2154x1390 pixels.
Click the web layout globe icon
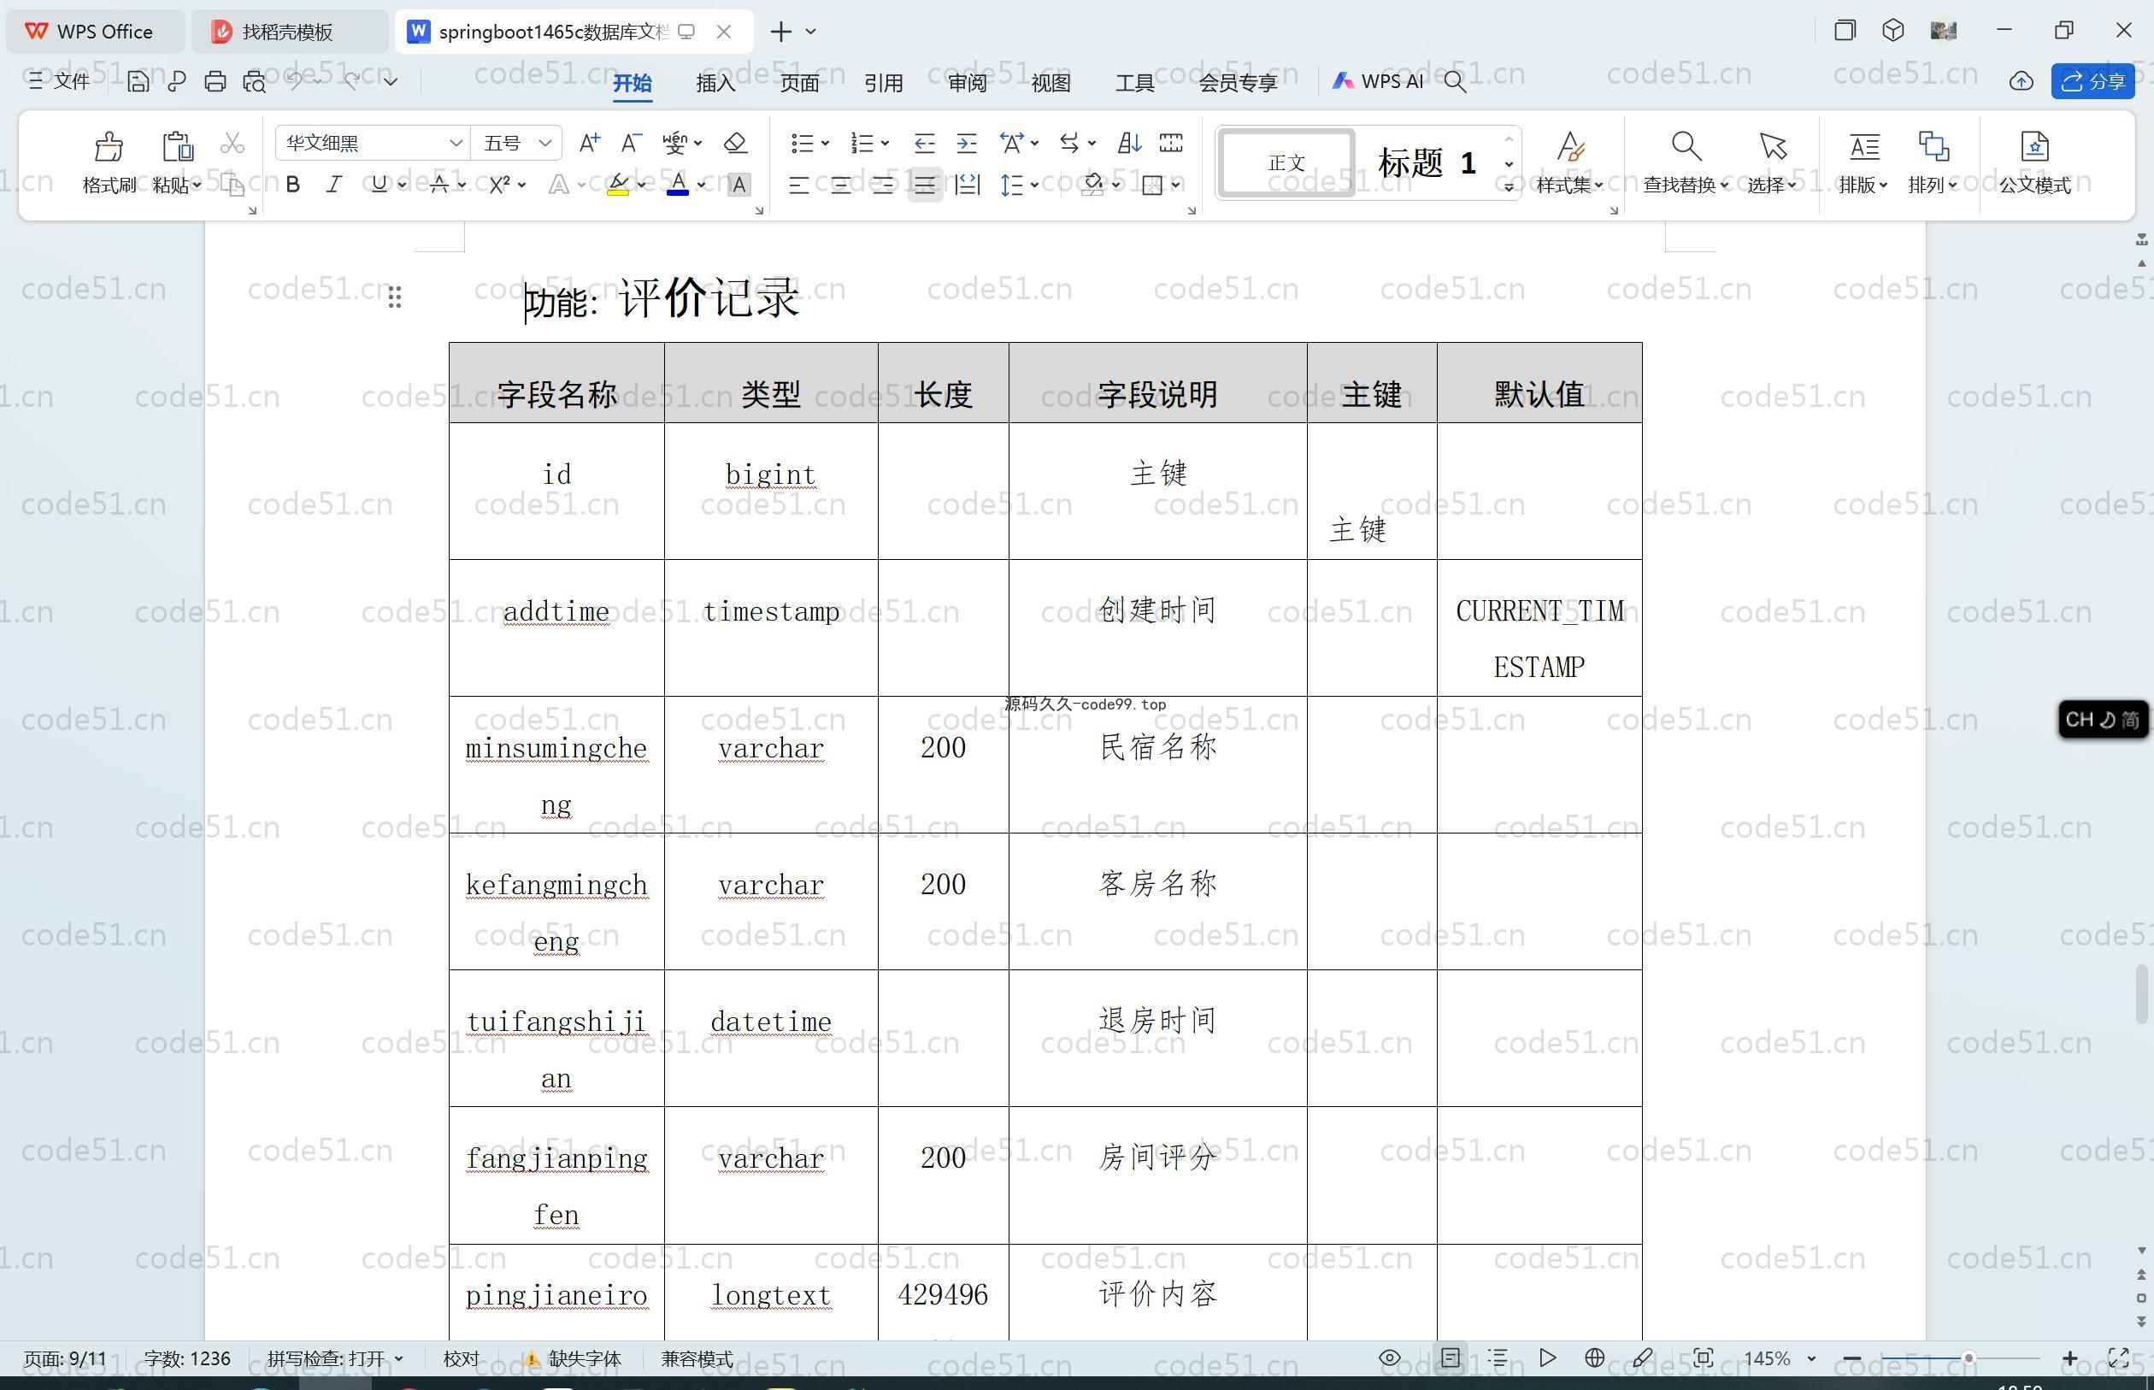point(1593,1358)
